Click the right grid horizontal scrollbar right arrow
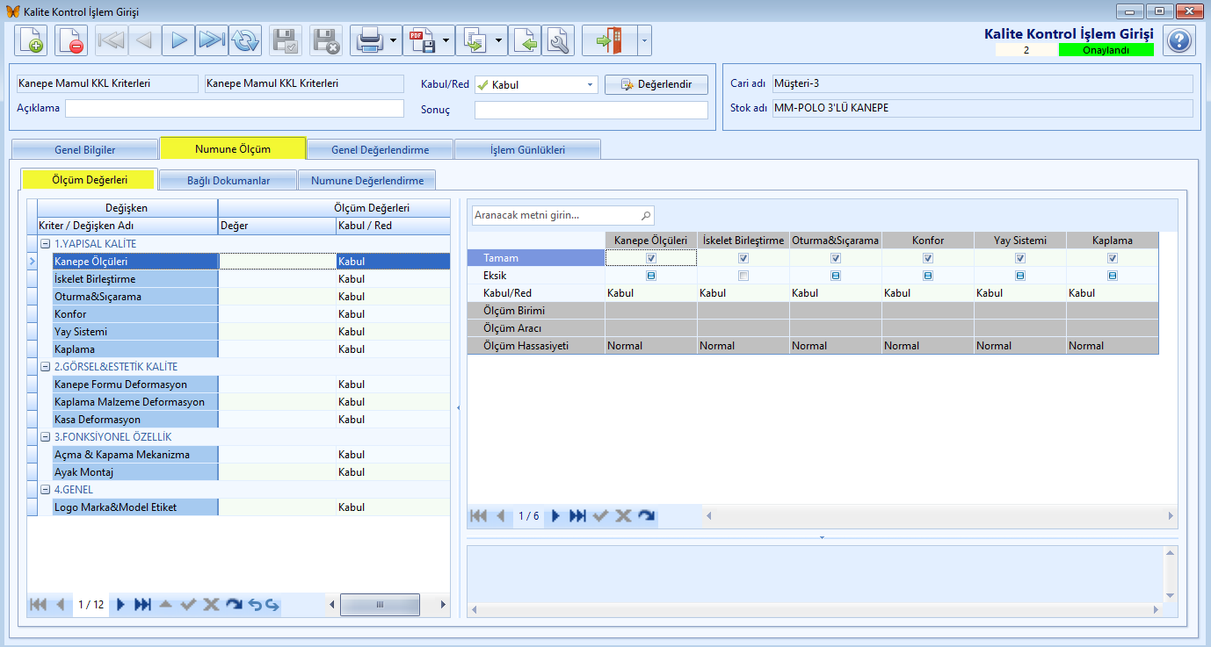This screenshot has width=1211, height=647. pyautogui.click(x=1170, y=516)
